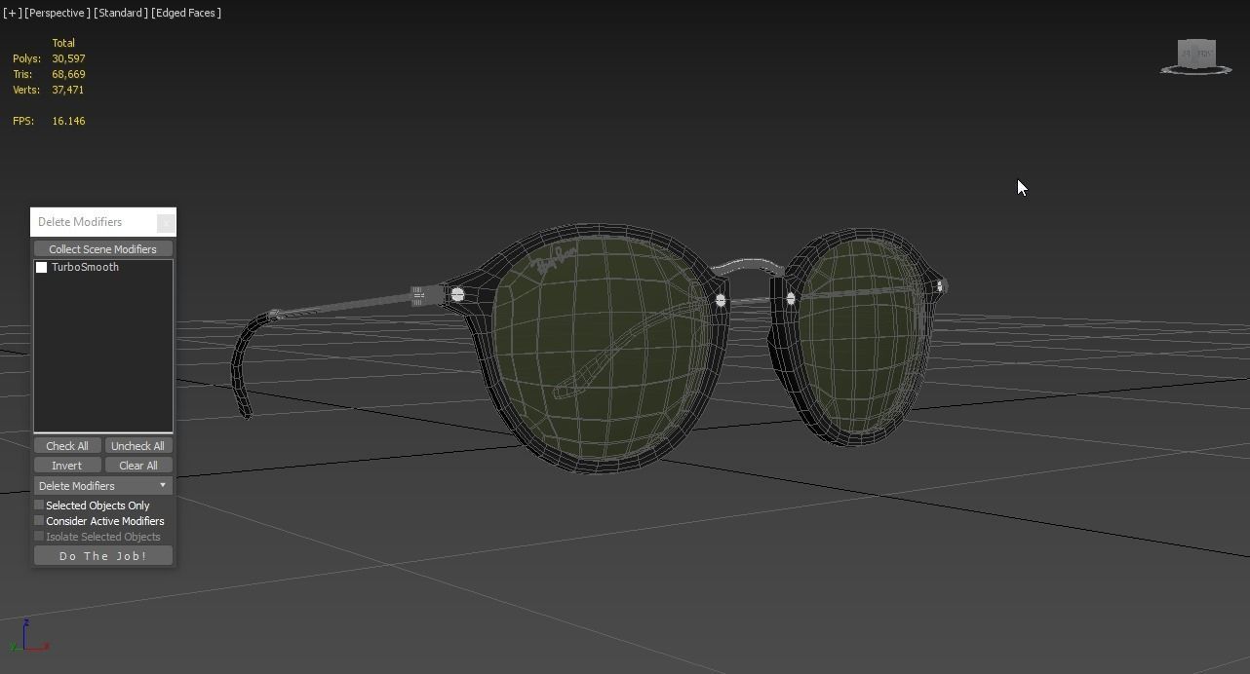This screenshot has width=1250, height=674.
Task: Click the Check All button
Action: click(x=67, y=446)
